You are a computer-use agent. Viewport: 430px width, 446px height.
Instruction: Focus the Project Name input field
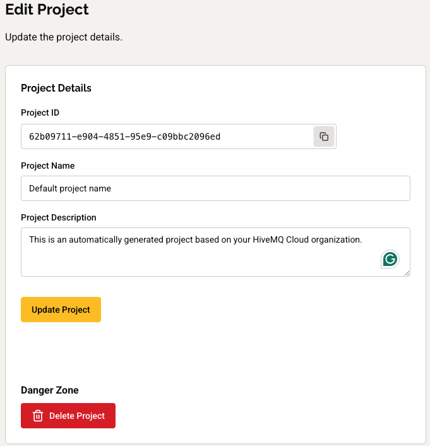pyautogui.click(x=215, y=188)
